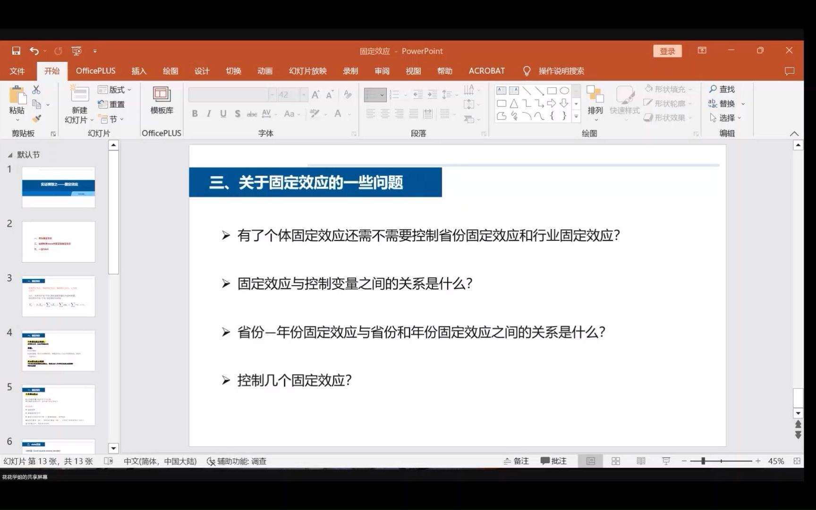Click the 登录 (sign in) button
This screenshot has height=510, width=816.
point(667,51)
